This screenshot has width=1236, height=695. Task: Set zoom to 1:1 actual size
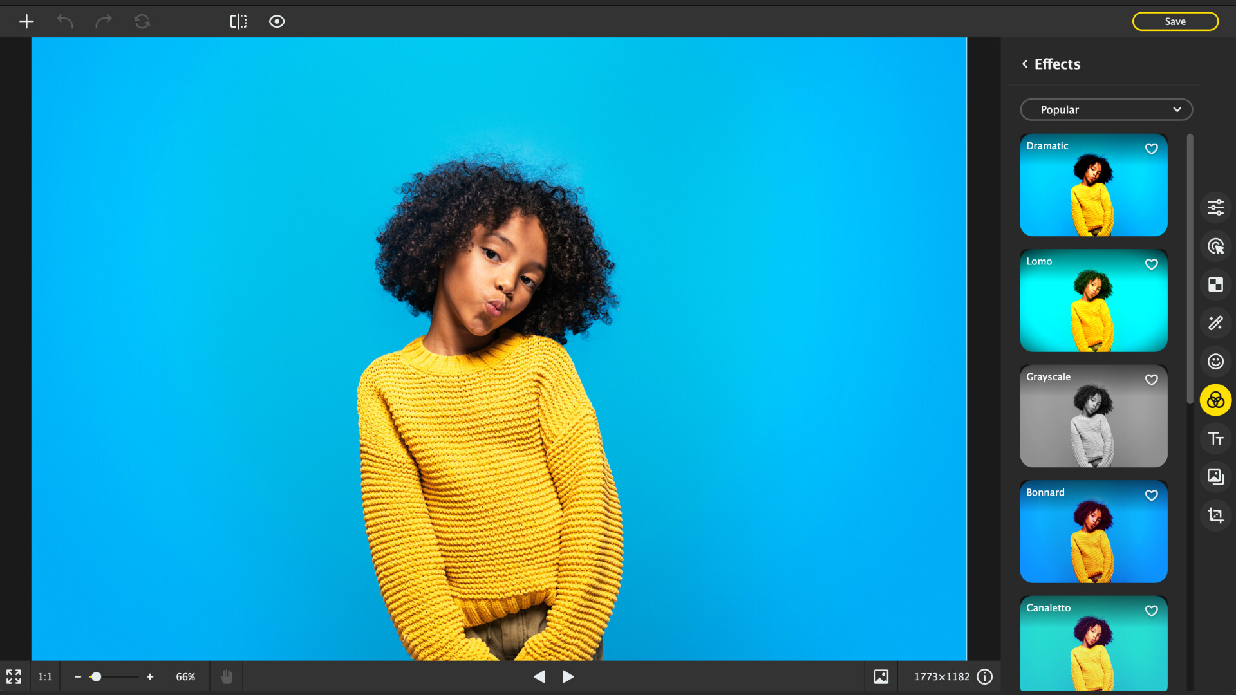(44, 676)
